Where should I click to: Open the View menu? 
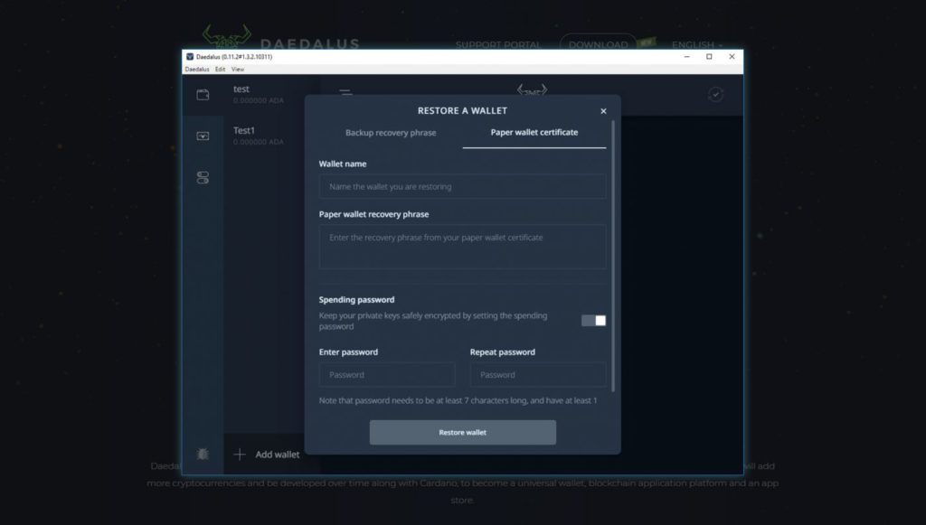coord(238,69)
